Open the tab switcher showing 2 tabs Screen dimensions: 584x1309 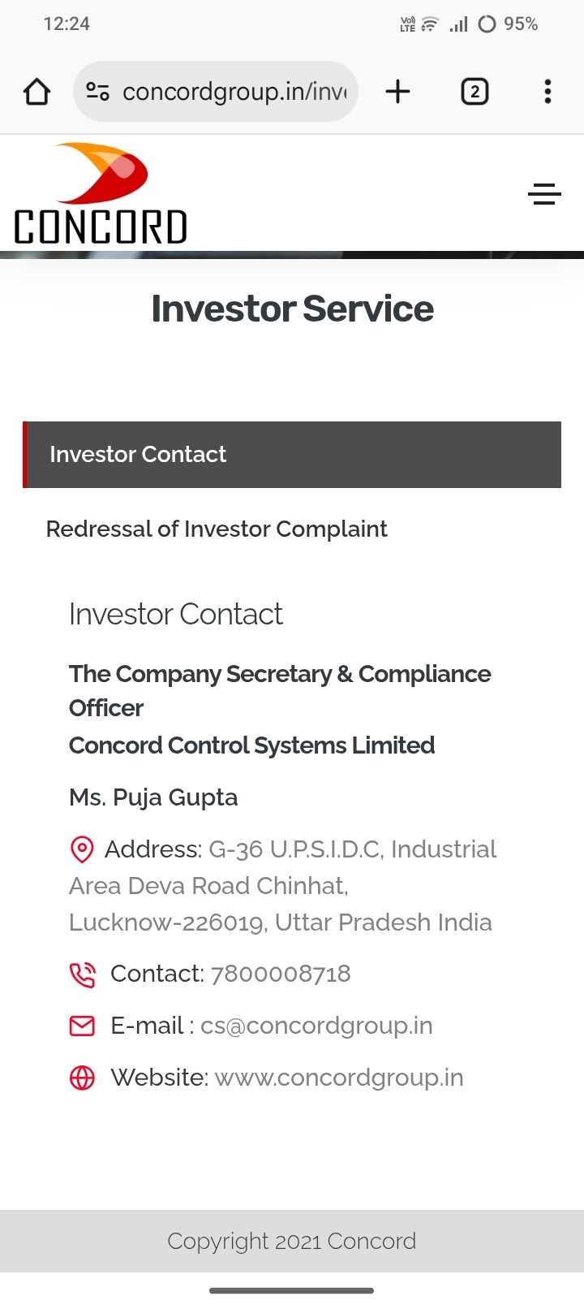point(474,92)
